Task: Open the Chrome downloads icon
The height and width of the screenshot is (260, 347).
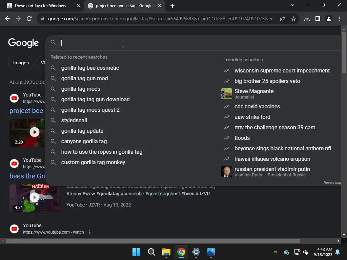Action: click(x=307, y=19)
